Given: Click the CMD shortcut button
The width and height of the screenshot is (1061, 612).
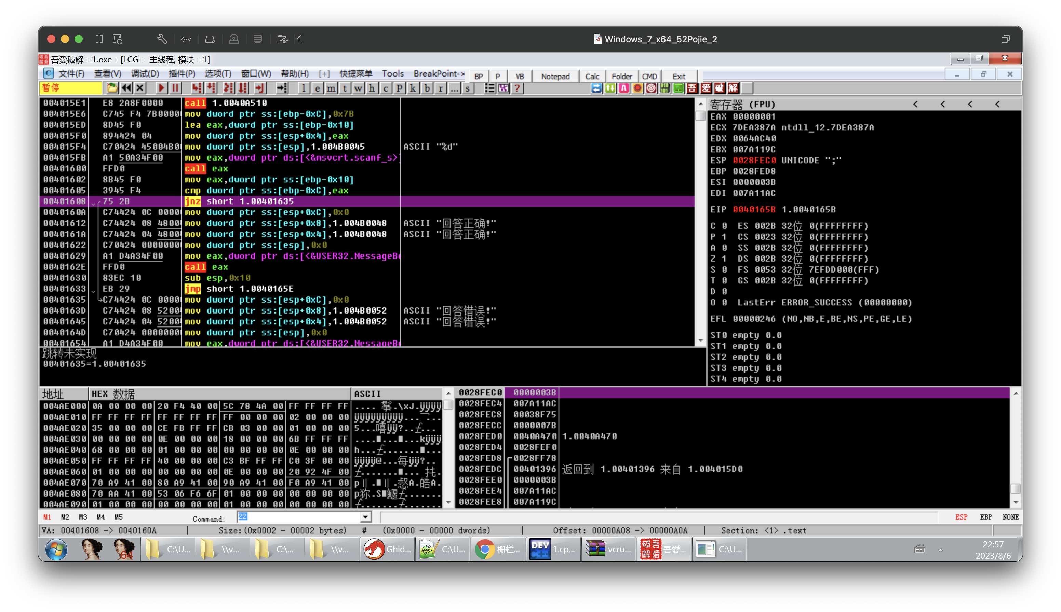Looking at the screenshot, I should 649,76.
